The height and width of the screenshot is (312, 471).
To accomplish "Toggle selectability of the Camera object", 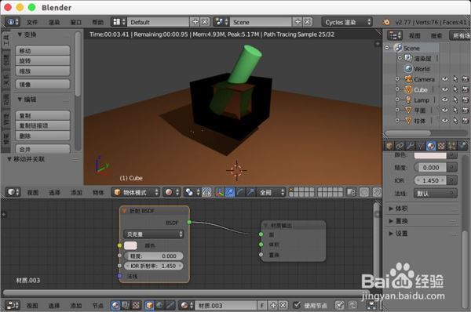I will click(455, 79).
